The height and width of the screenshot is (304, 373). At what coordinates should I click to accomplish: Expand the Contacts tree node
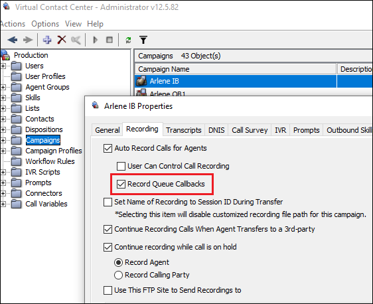coord(3,119)
